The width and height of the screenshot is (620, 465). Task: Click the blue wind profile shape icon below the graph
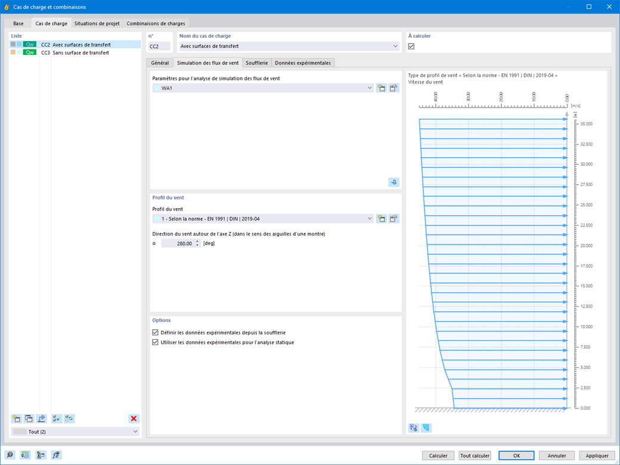(x=426, y=427)
